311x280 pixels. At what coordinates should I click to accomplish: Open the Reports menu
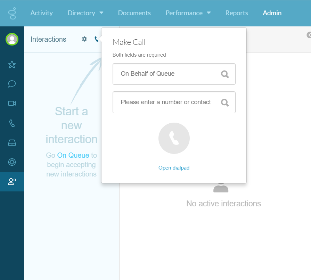pyautogui.click(x=237, y=13)
